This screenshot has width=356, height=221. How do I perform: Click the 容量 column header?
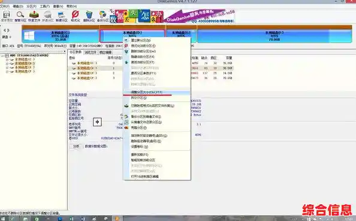pos(229,58)
